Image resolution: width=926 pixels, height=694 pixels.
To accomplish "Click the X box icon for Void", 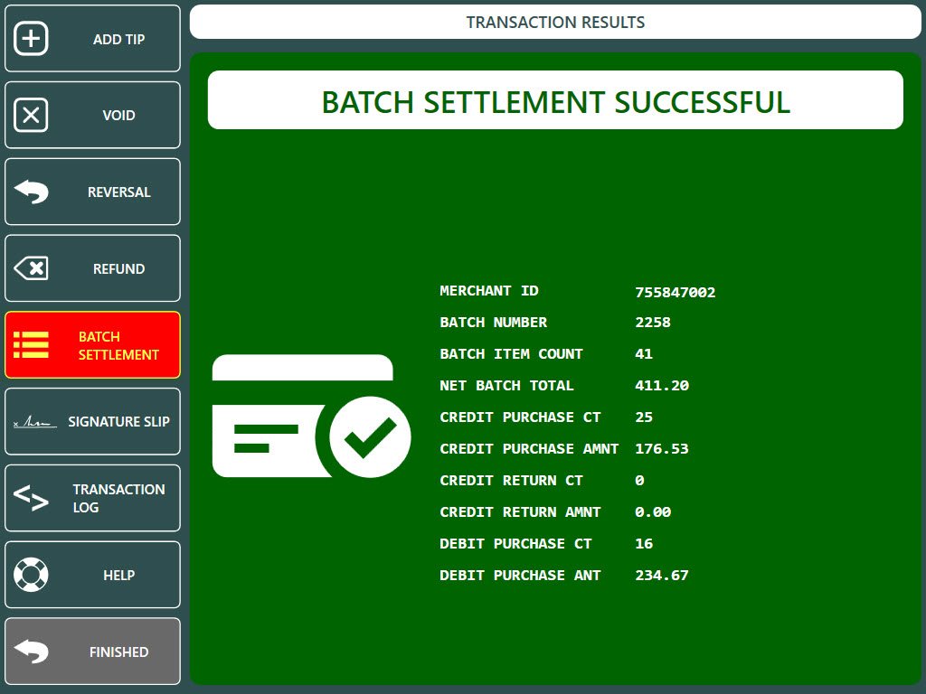I will coord(32,116).
